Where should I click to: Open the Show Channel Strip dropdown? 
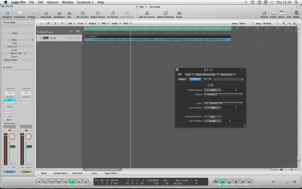point(207,75)
